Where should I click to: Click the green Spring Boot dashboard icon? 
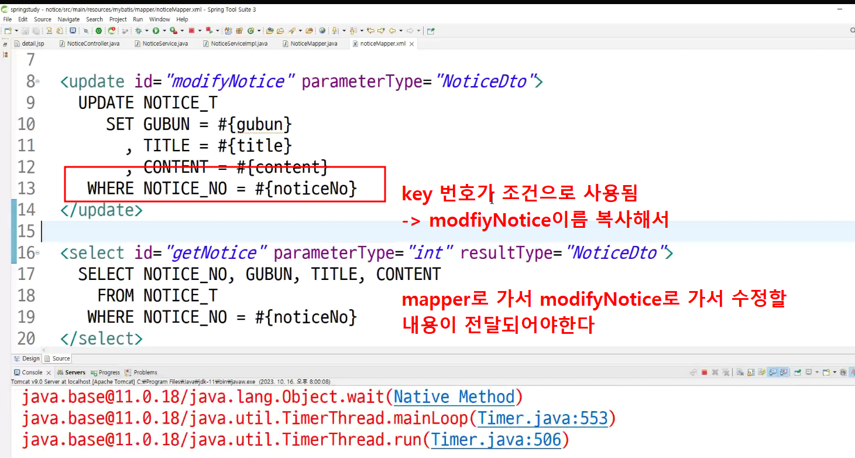tap(98, 30)
